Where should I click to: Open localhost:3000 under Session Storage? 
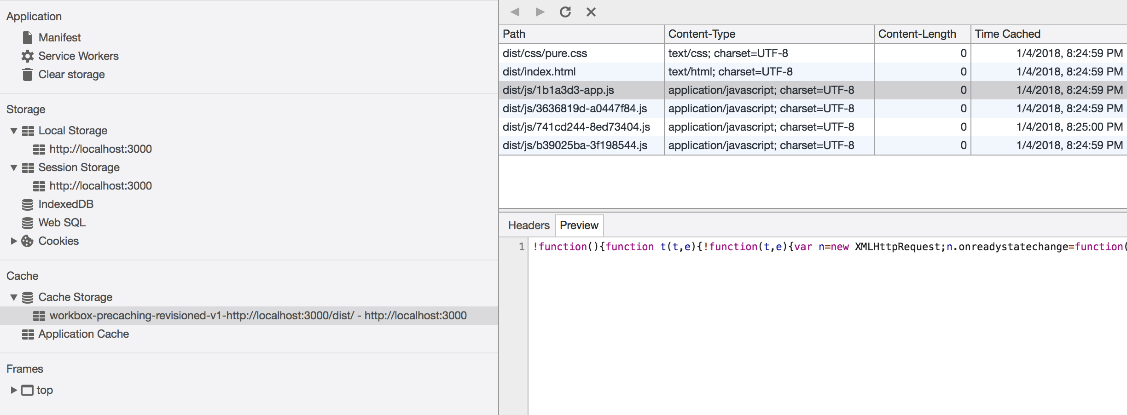pyautogui.click(x=100, y=185)
